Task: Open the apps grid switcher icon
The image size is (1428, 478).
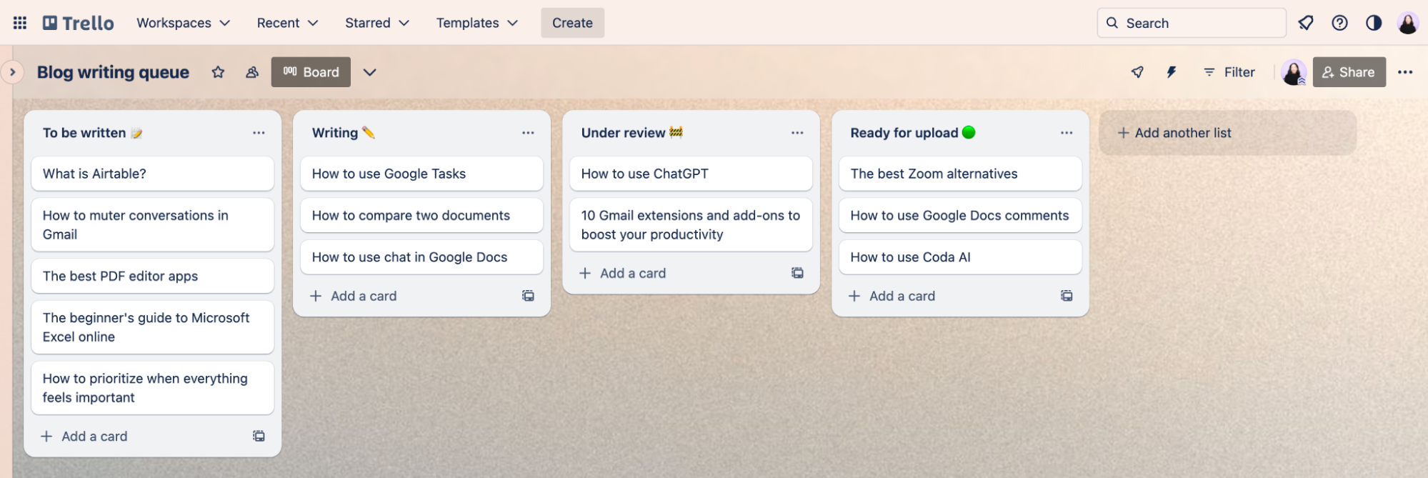Action: (x=20, y=23)
